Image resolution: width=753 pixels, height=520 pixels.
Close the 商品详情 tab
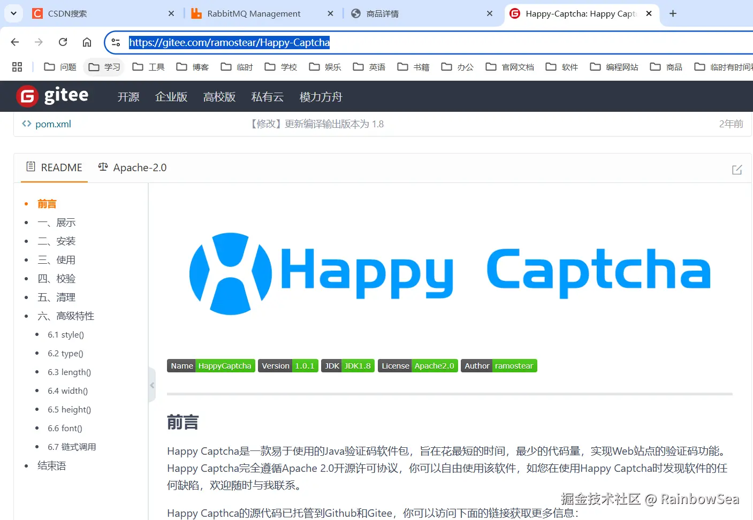(490, 13)
